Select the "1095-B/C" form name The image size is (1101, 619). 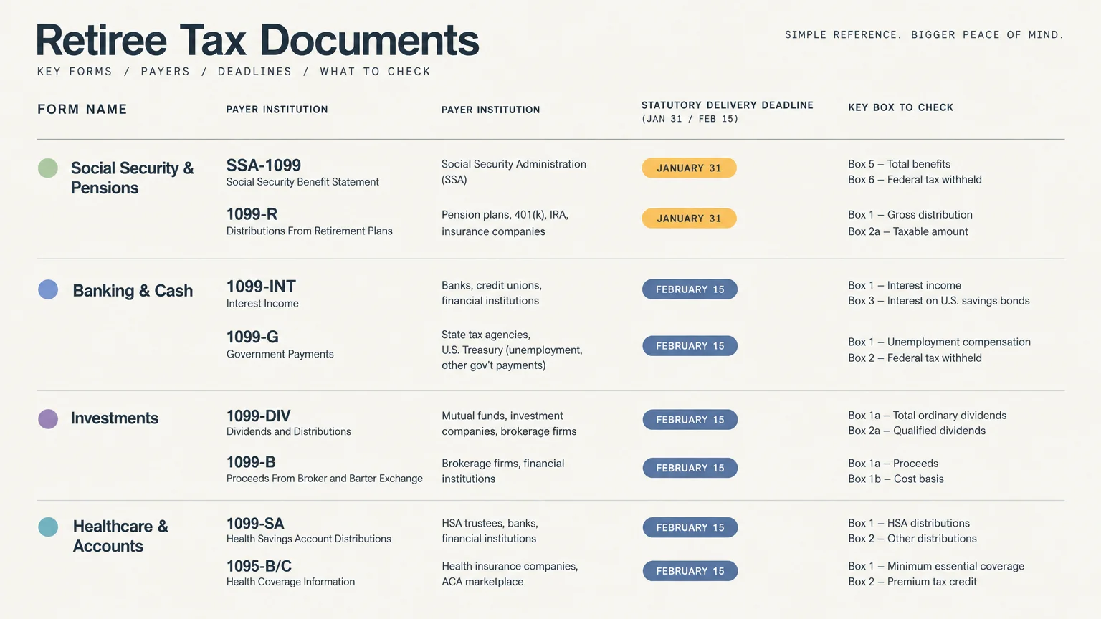[259, 566]
